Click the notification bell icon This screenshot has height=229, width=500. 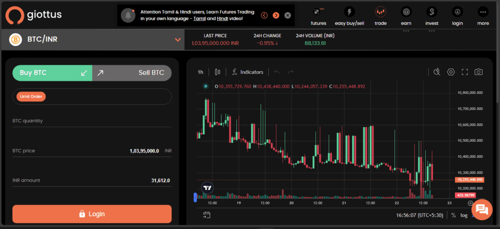click(x=129, y=16)
